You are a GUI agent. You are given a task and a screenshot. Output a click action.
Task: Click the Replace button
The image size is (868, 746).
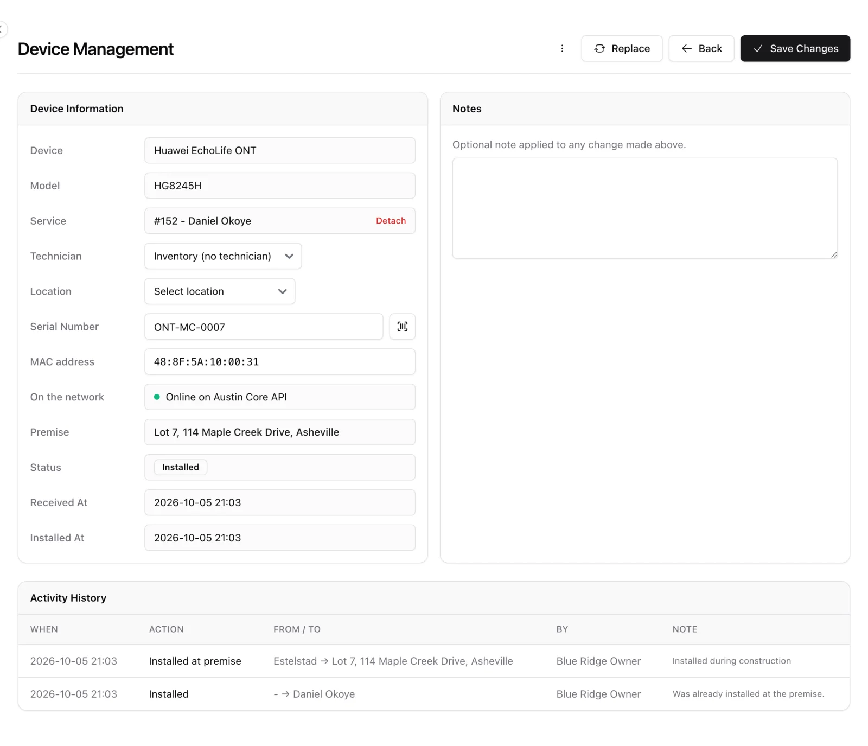tap(622, 48)
